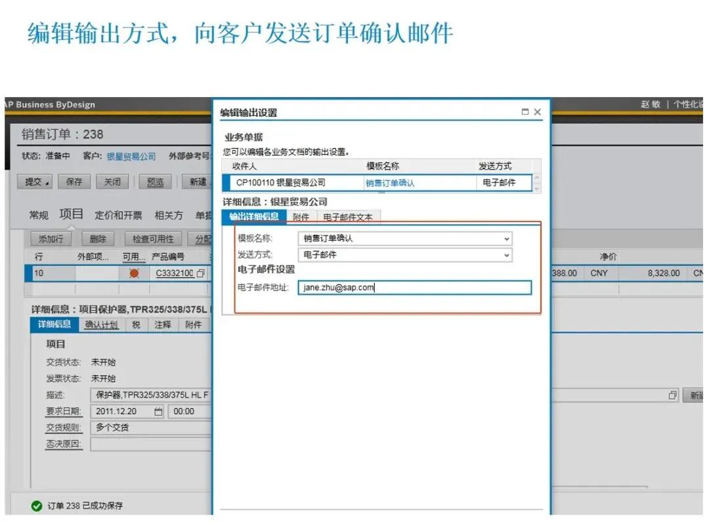Click the 描述 input field
Viewport: 709px width, 531px height.
point(150,395)
